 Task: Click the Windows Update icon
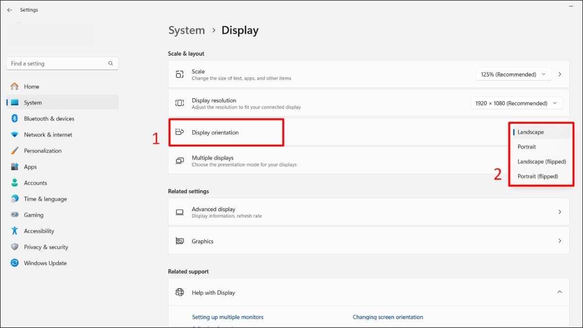click(x=15, y=263)
